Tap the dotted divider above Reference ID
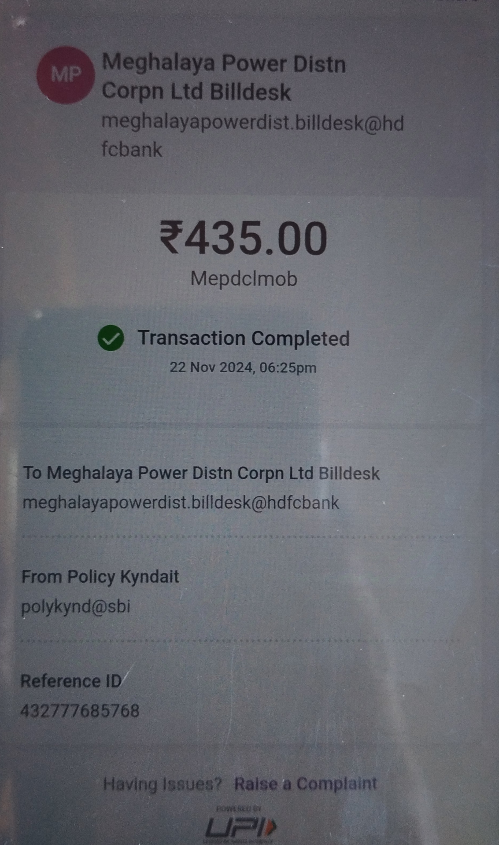 [241, 641]
